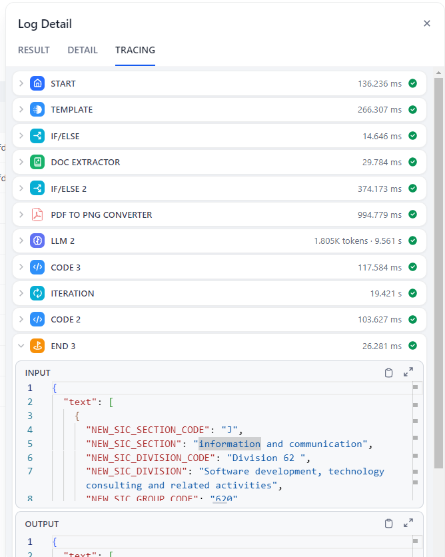This screenshot has height=557, width=445.
Task: Click the CODE 2 node label
Action: tap(66, 320)
